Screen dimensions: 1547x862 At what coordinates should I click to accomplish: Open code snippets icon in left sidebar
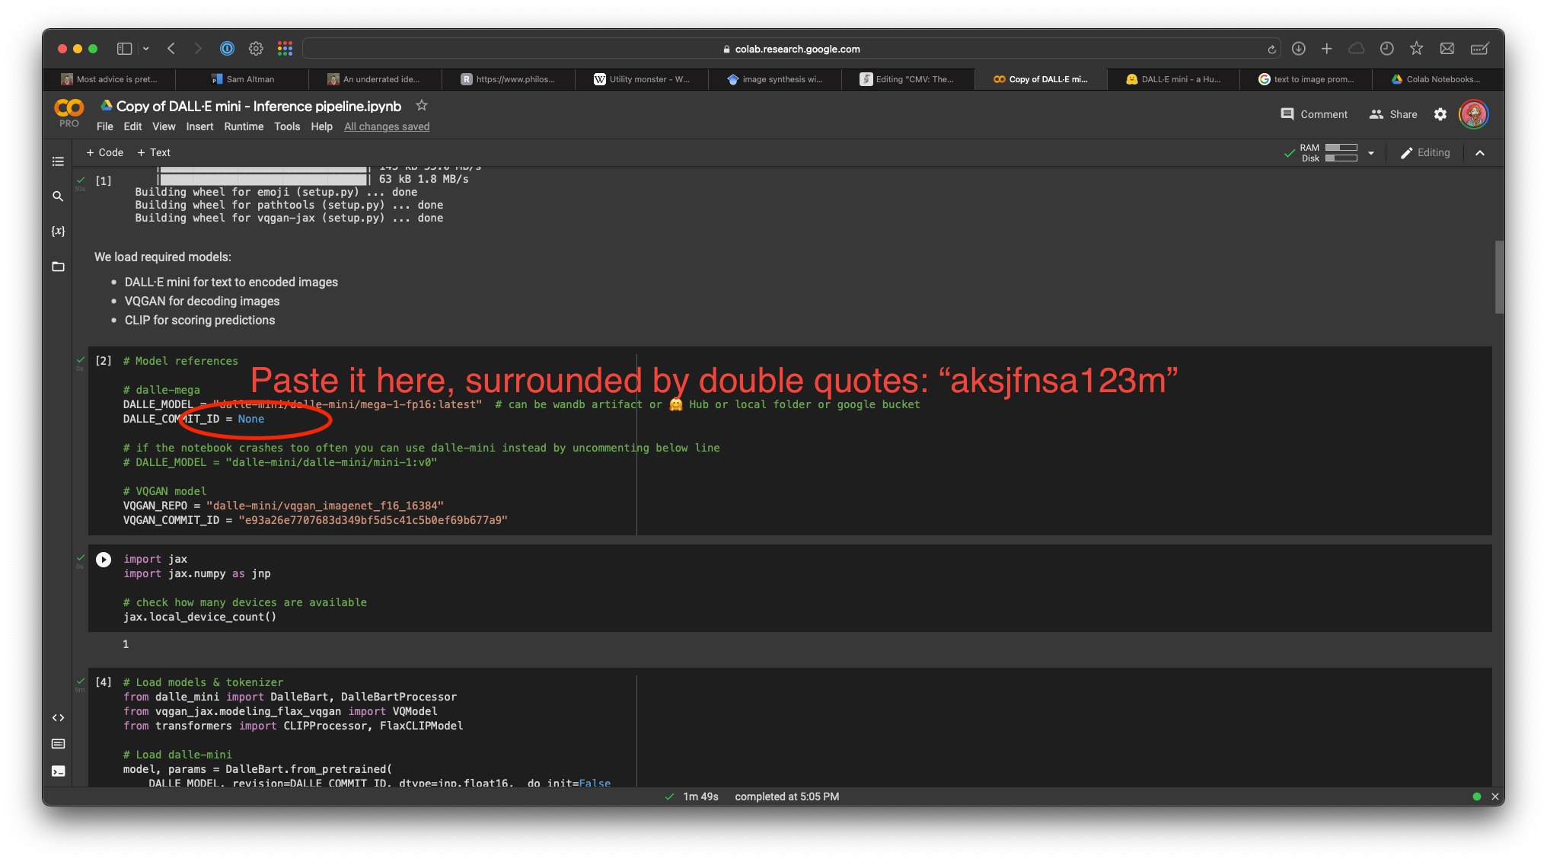(x=58, y=717)
